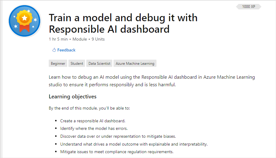
Task: Click the module title heading
Action: coord(123,23)
